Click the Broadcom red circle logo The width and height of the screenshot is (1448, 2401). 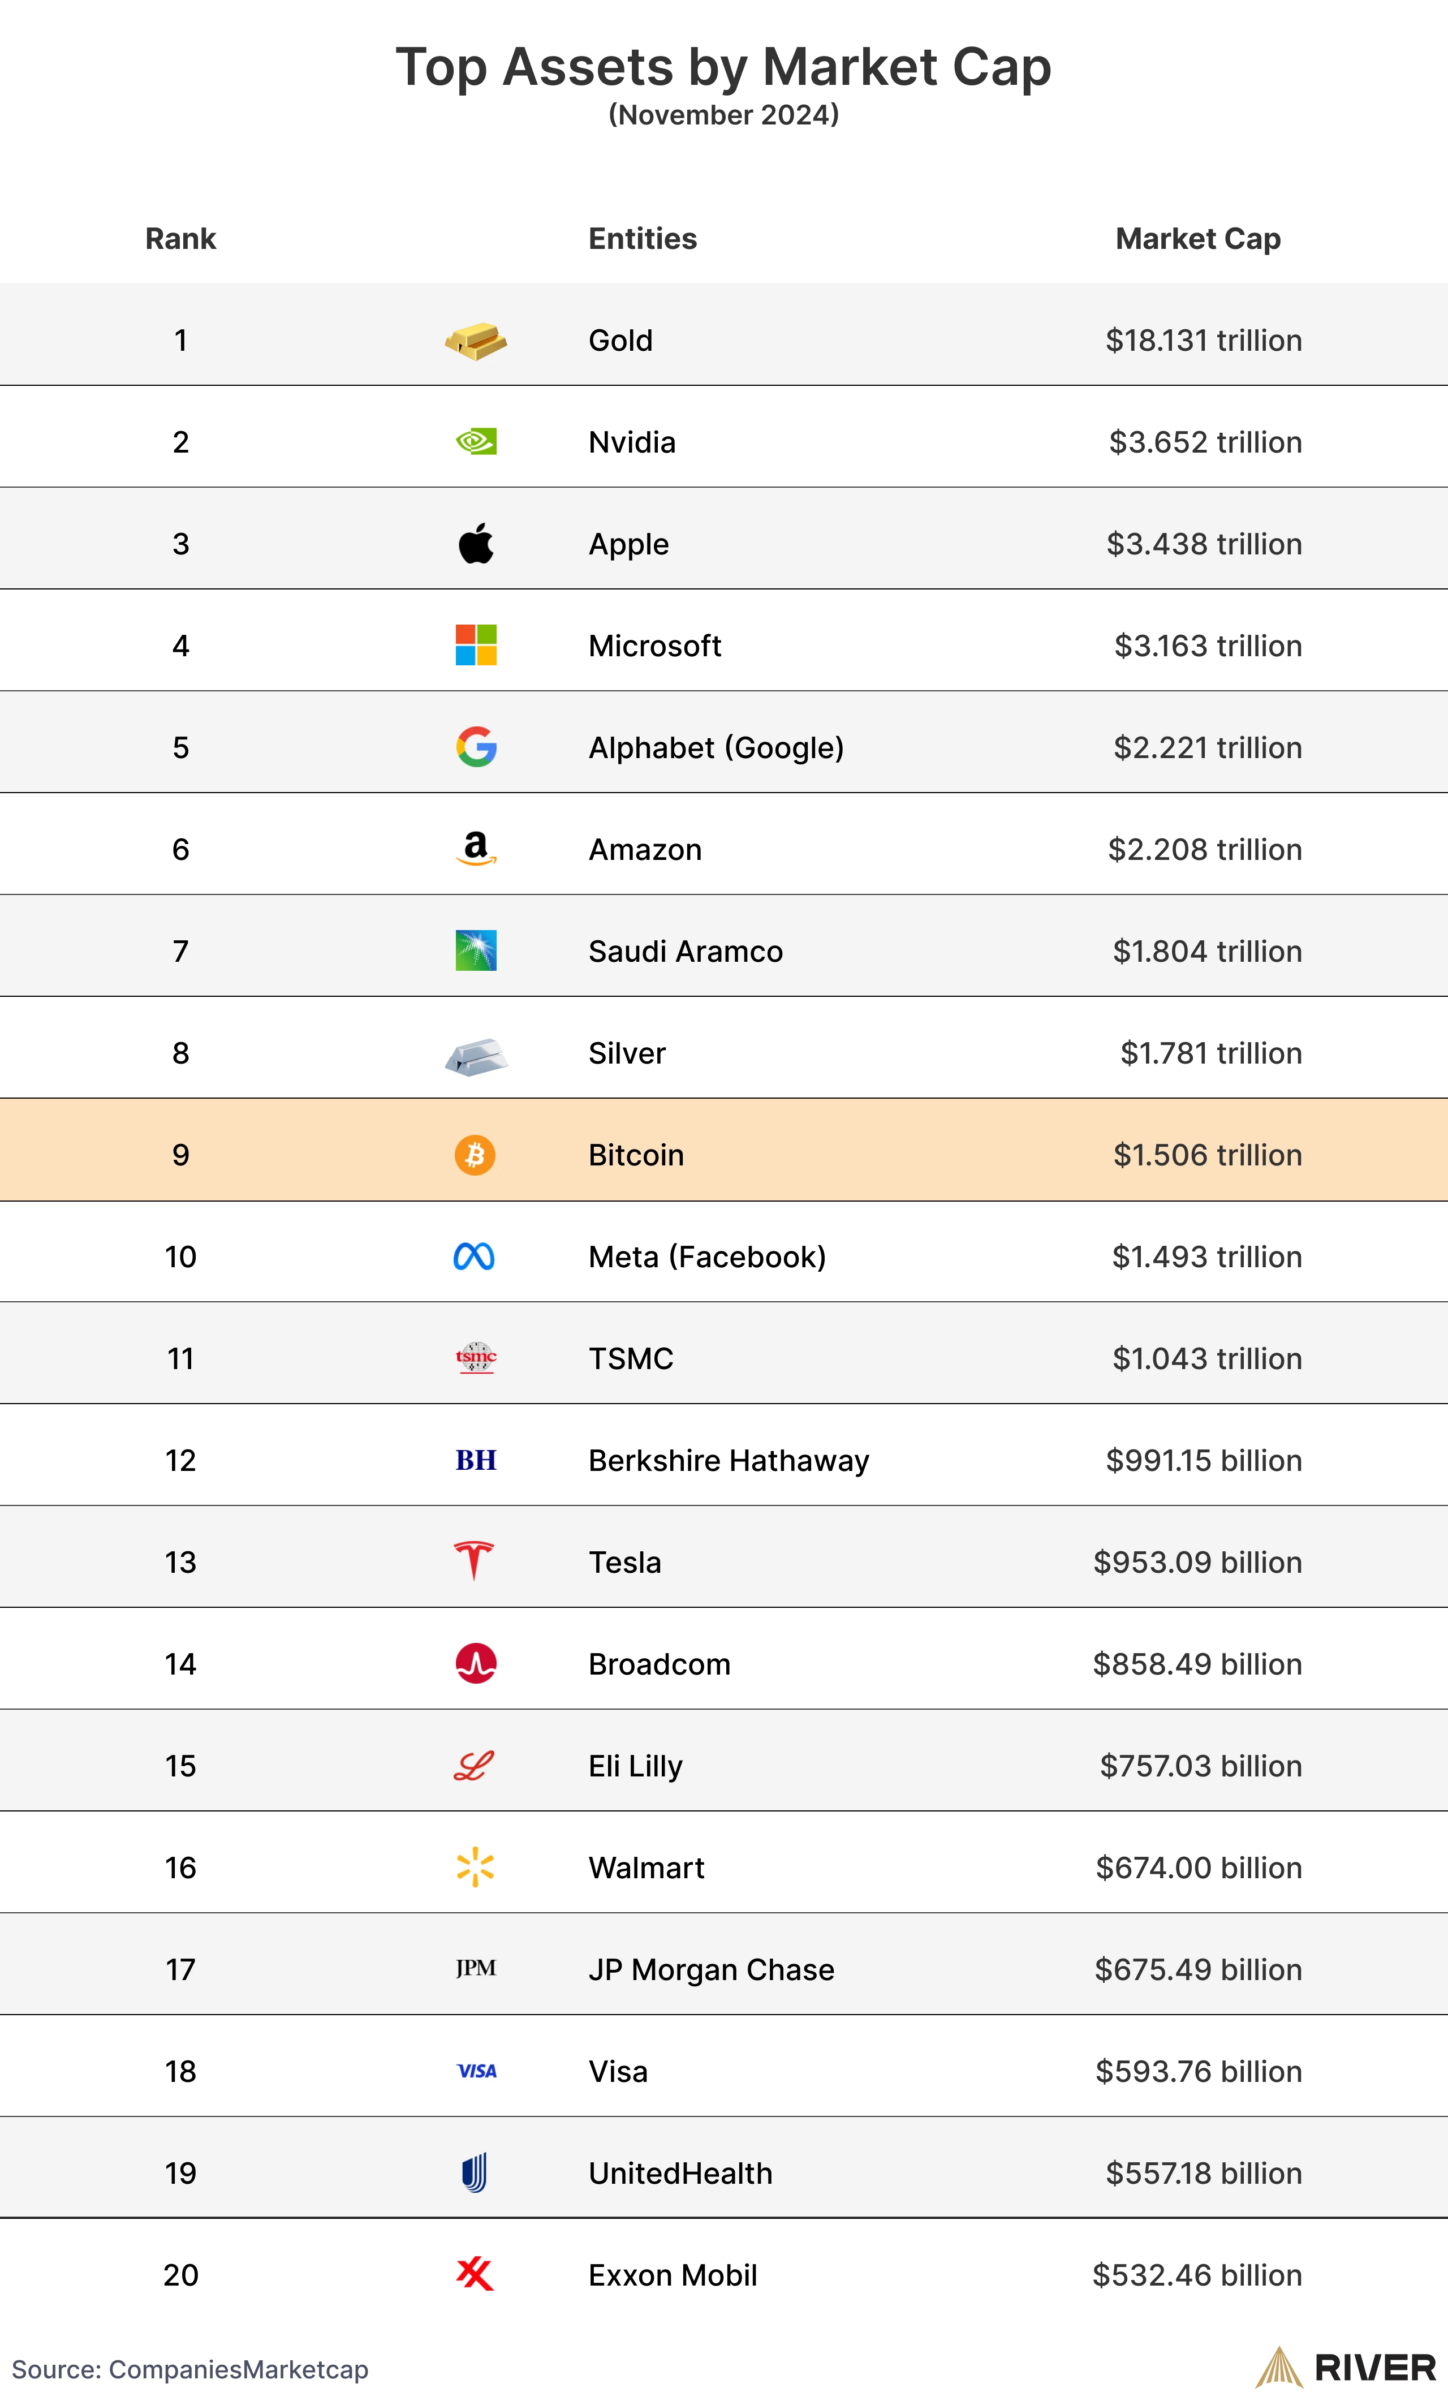[476, 1663]
